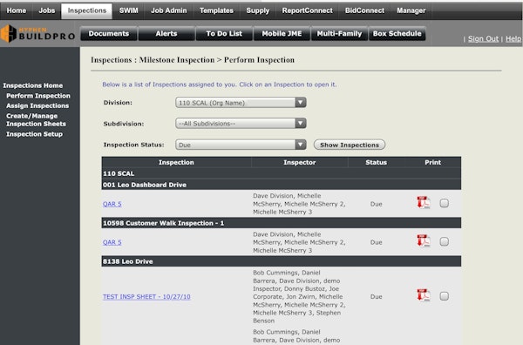
Task: Open Perform Inspection in sidebar
Action: pyautogui.click(x=38, y=96)
